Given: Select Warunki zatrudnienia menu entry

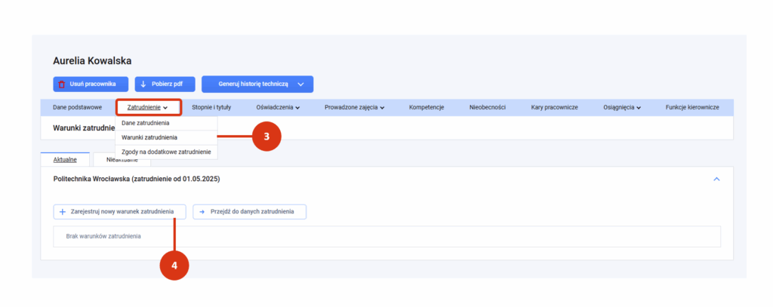Looking at the screenshot, I should point(166,137).
